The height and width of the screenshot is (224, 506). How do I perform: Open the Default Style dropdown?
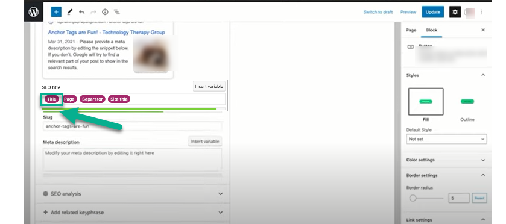coord(446,139)
